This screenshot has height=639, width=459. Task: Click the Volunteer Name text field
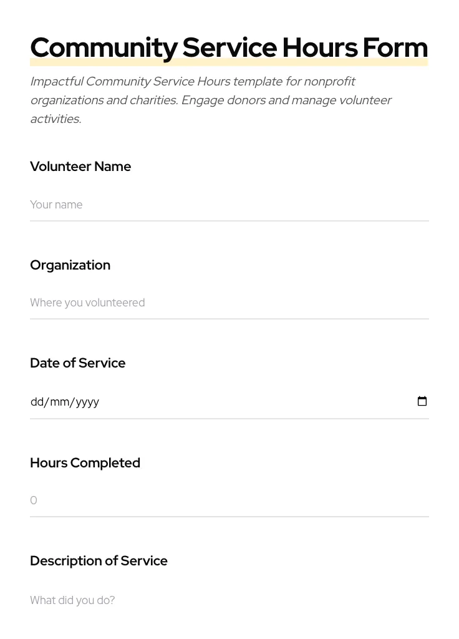point(229,205)
